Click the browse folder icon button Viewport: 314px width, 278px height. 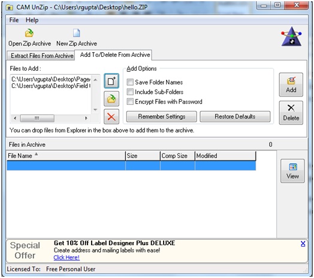(x=111, y=99)
